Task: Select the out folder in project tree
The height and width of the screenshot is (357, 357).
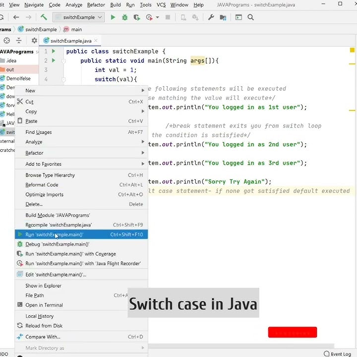Action: [10, 69]
